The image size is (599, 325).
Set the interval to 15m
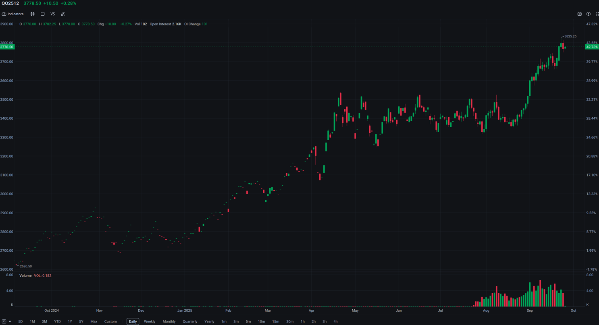tap(275, 321)
